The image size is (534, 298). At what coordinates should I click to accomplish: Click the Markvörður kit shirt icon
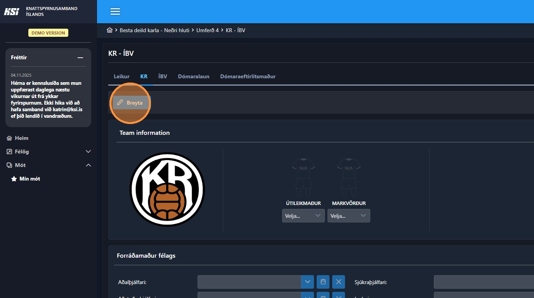[x=349, y=178]
